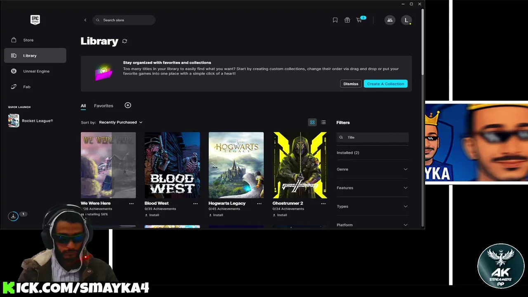
Task: Go back with the back arrow
Action: [x=85, y=20]
